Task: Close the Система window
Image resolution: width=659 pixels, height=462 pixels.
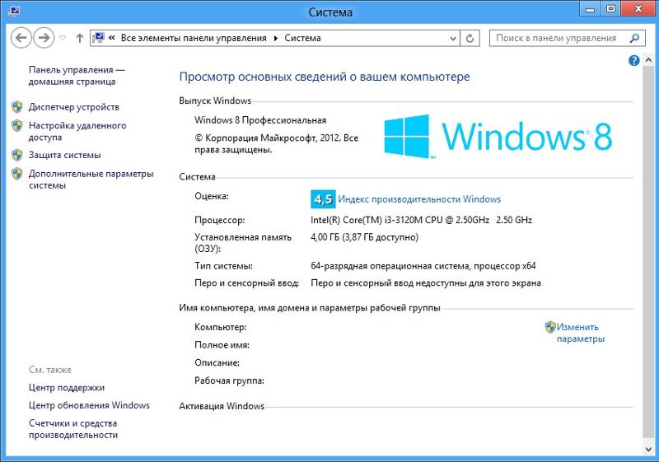Action: tap(638, 9)
